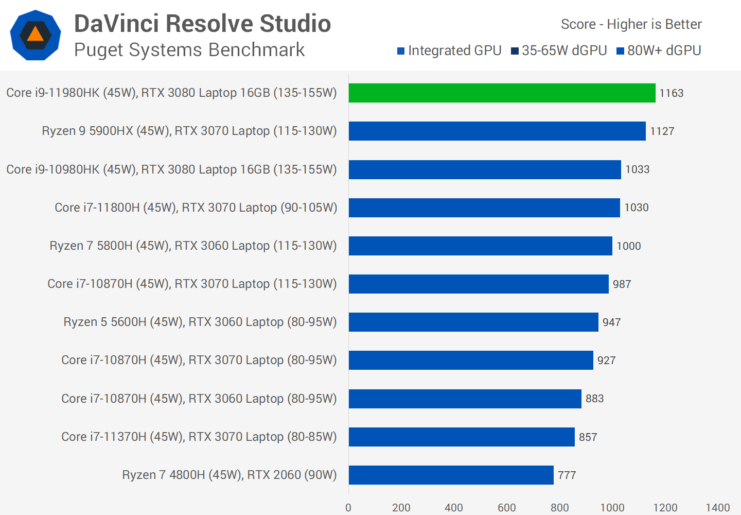
Task: Click the Core i9-10980HK RTX 3080 row label
Action: (x=171, y=169)
